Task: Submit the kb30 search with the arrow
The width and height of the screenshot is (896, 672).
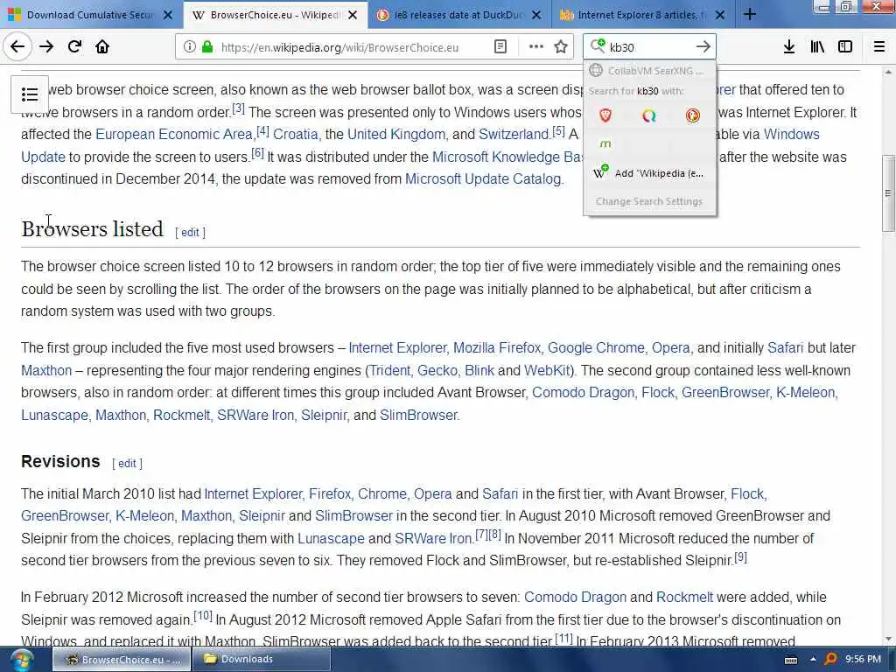Action: [703, 47]
